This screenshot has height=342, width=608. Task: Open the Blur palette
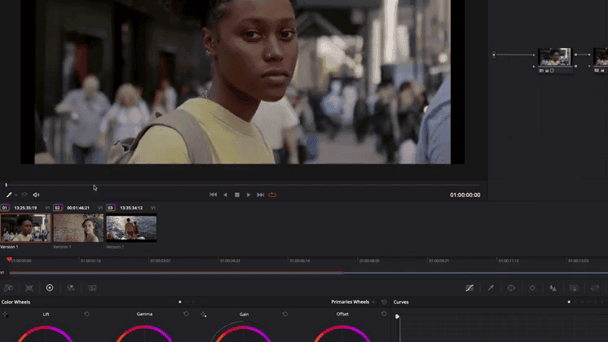[x=553, y=287]
